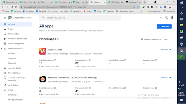Open Order management
Image resolution: width=186 pixels, height=104 pixels.
coord(16,44)
